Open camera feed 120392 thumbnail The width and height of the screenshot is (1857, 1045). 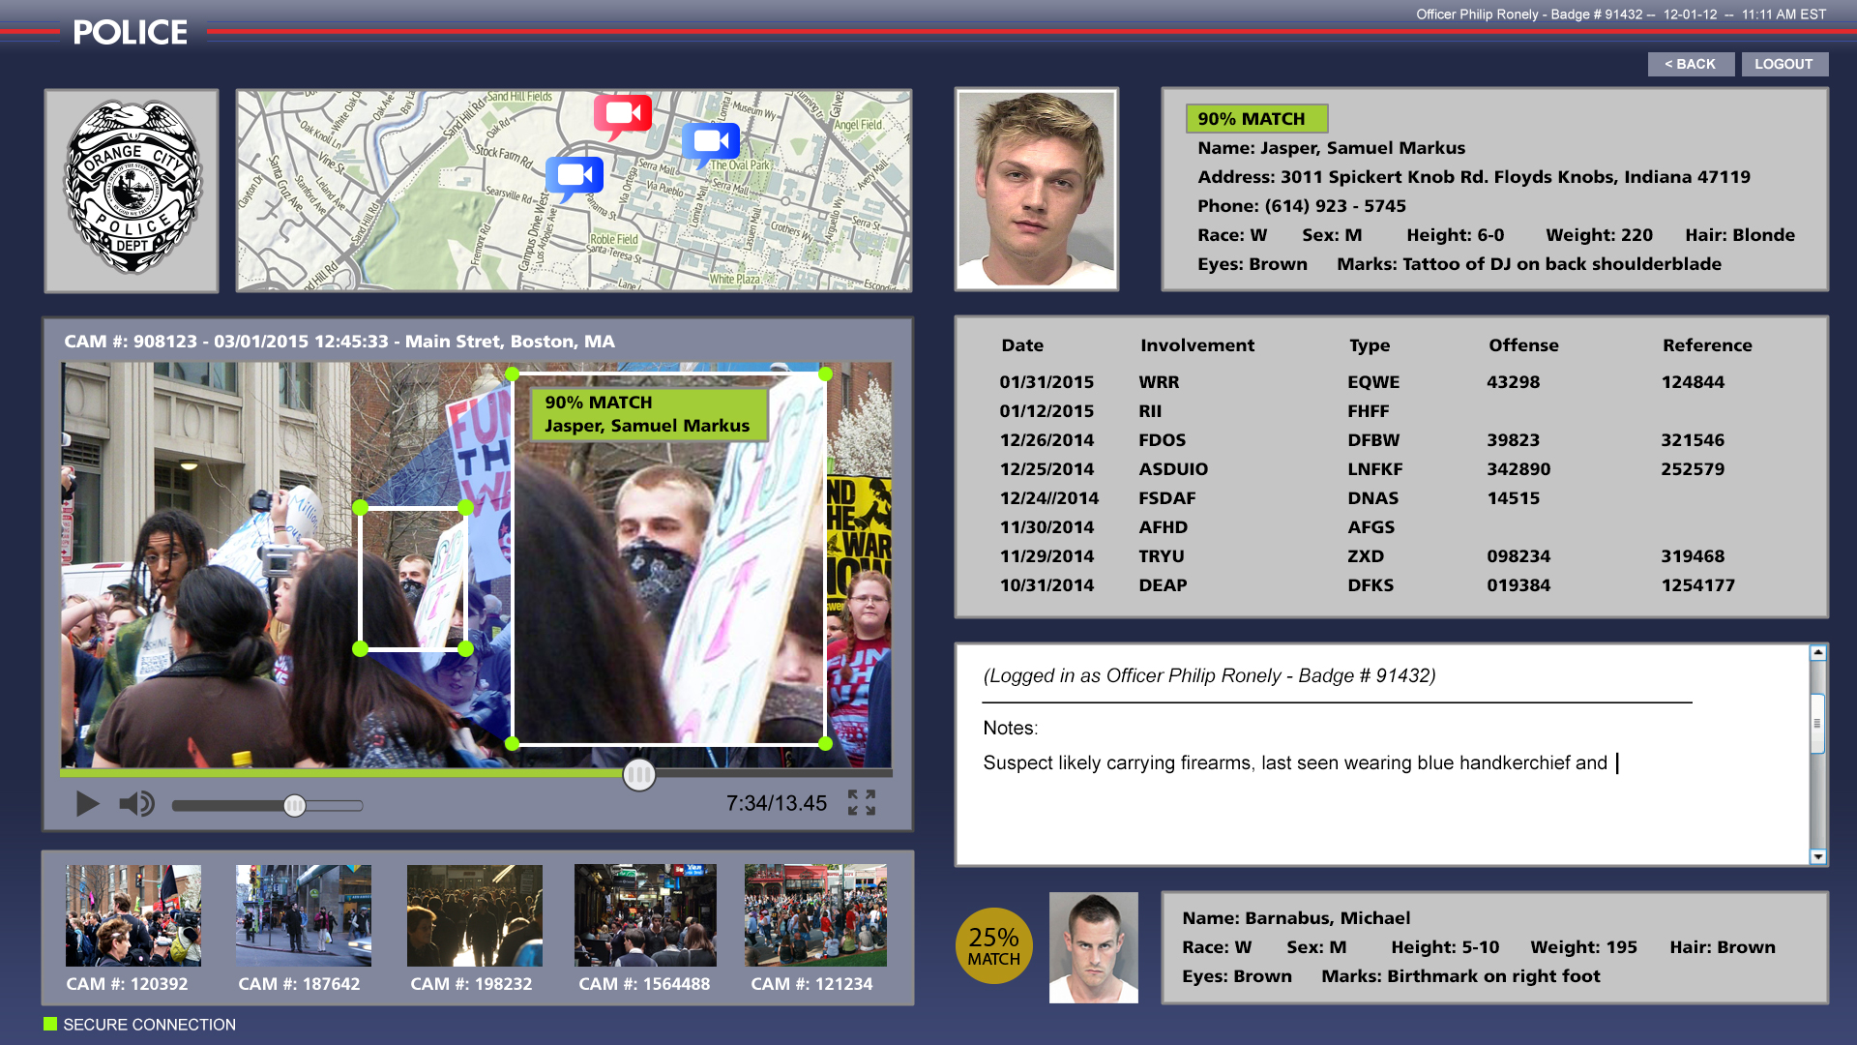coord(133,915)
